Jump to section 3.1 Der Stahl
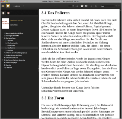Screen dimensions: 122x119 [x=9, y=40]
